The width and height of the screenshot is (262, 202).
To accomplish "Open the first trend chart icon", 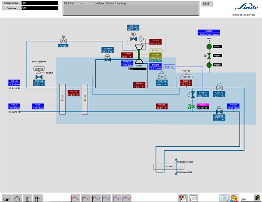I will (76, 198).
